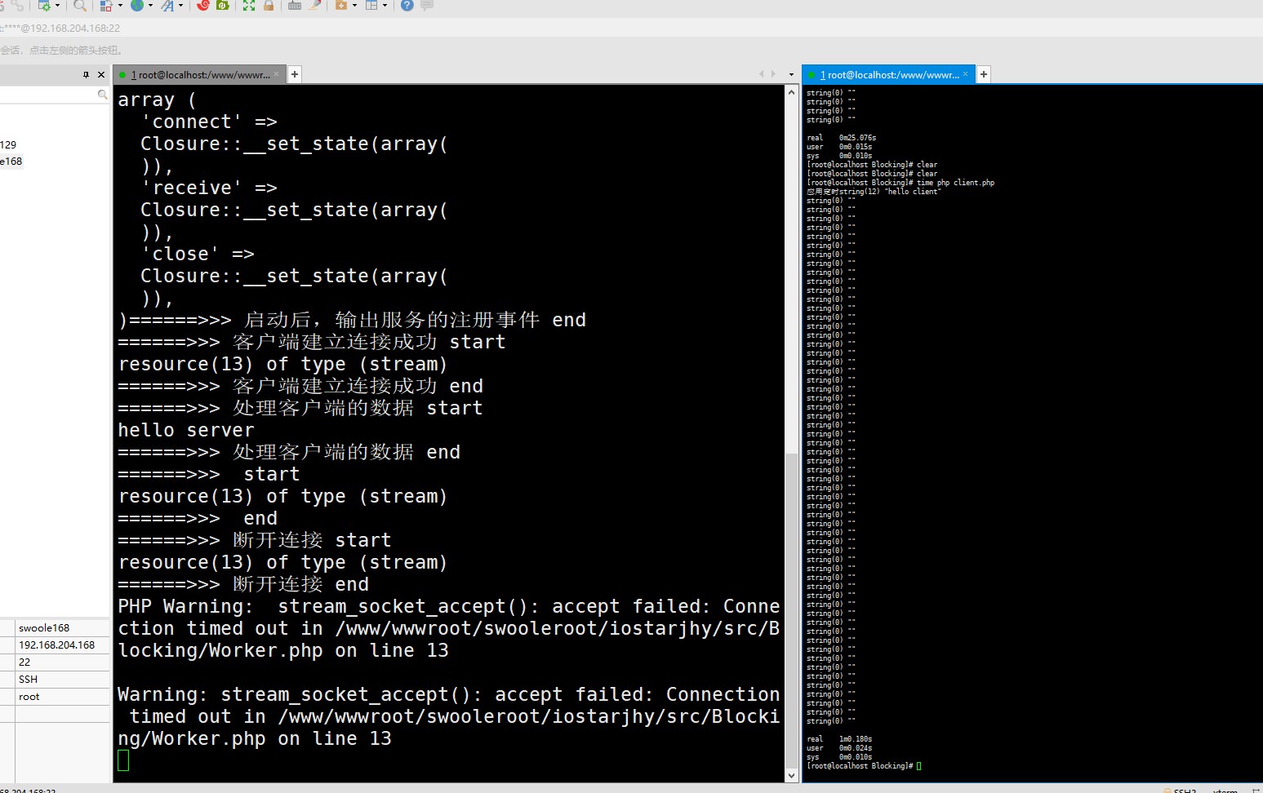Expand the new folder dropdown arrow
The width and height of the screenshot is (1263, 793).
354,6
